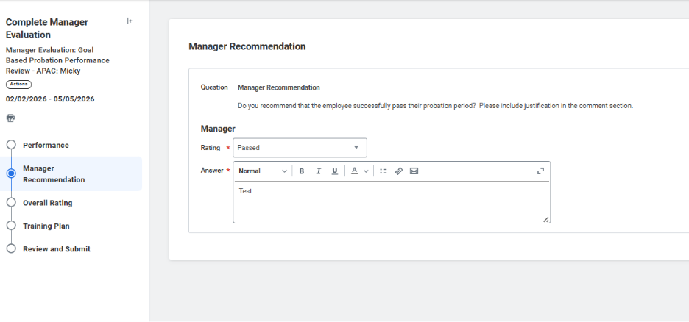689x322 pixels.
Task: Open the text color dropdown arrow
Action: (366, 171)
